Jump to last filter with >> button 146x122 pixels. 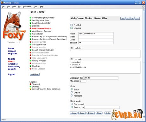click(137, 18)
